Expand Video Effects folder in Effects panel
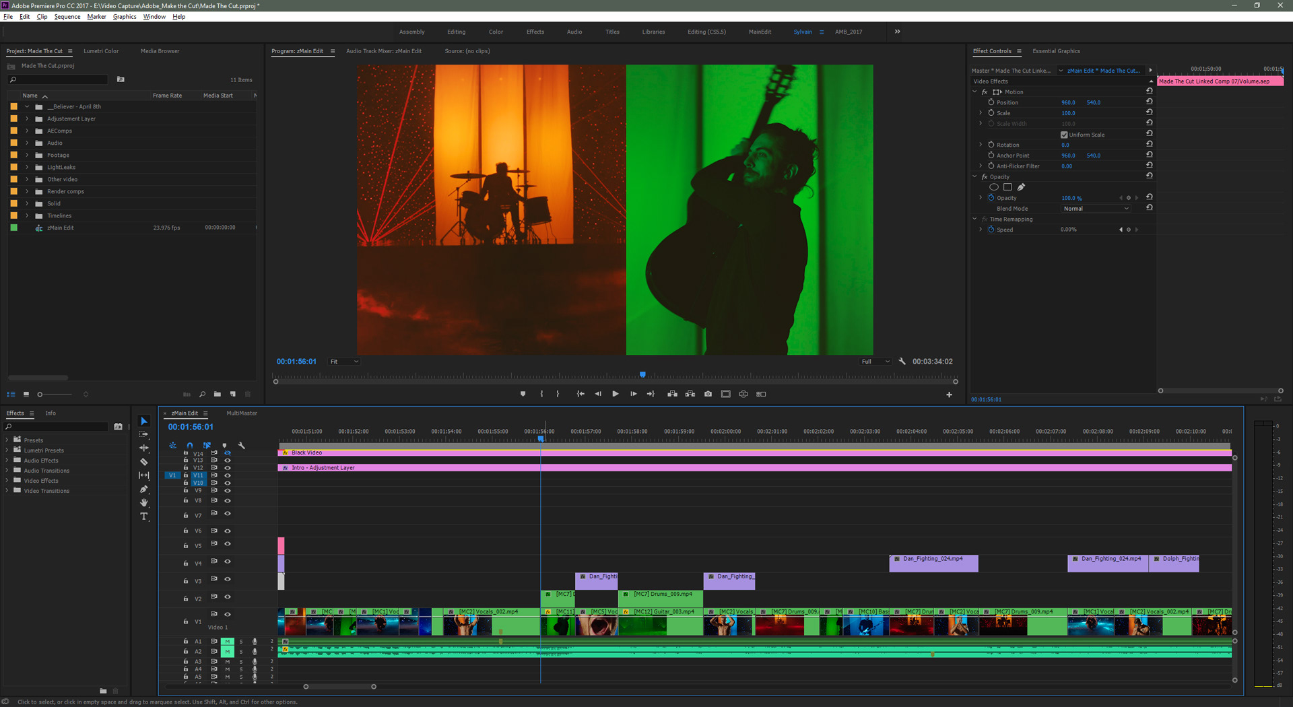Image resolution: width=1293 pixels, height=707 pixels. pyautogui.click(x=7, y=481)
